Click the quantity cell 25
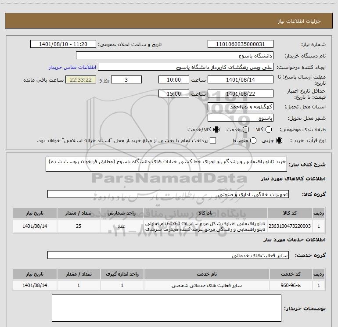338x327 pixels. coord(79,226)
